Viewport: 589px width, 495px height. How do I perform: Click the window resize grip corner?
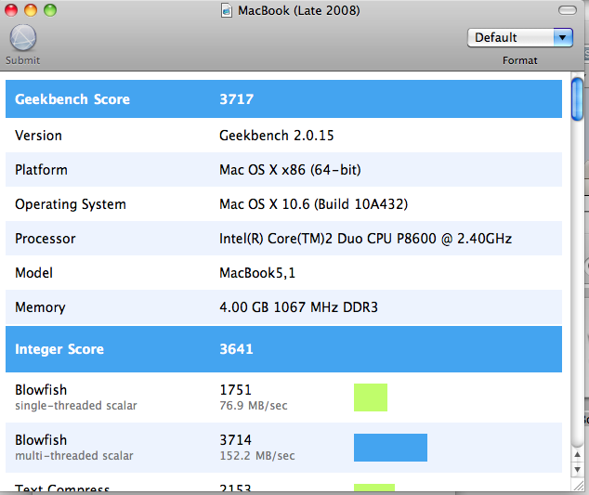(578, 486)
